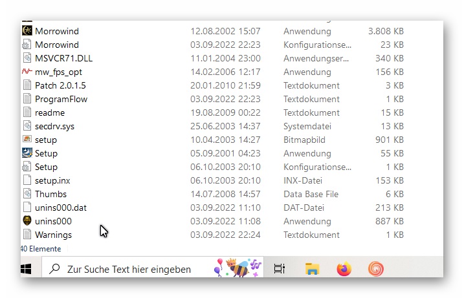Select the Thumbs database file
Viewport: 464px width, 298px height.
50,194
